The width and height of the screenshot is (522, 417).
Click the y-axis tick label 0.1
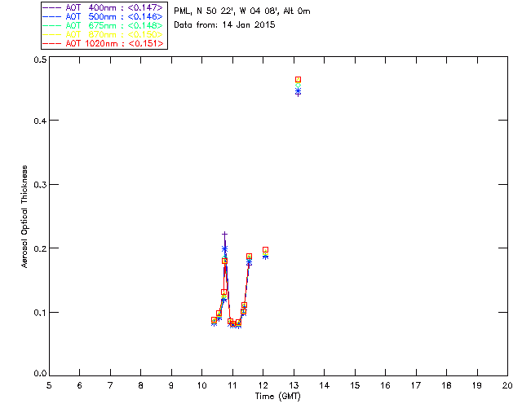click(40, 313)
